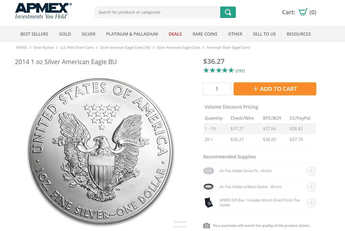The width and height of the screenshot is (345, 231).
Task: Click the APMEX Gift Box thumbnail
Action: 209,203
